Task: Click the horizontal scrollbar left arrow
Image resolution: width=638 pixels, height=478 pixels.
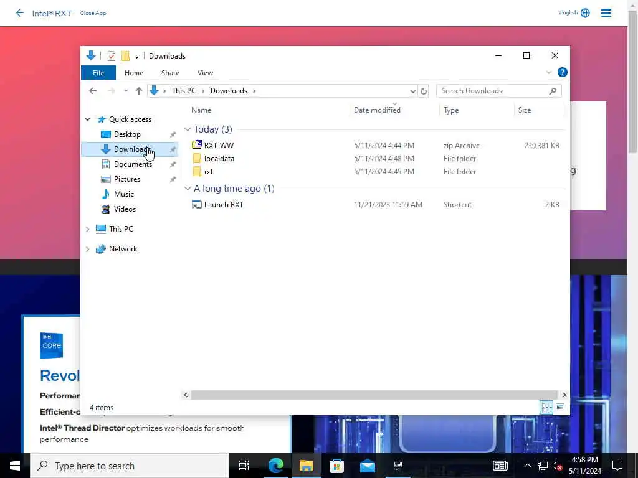Action: pyautogui.click(x=186, y=395)
